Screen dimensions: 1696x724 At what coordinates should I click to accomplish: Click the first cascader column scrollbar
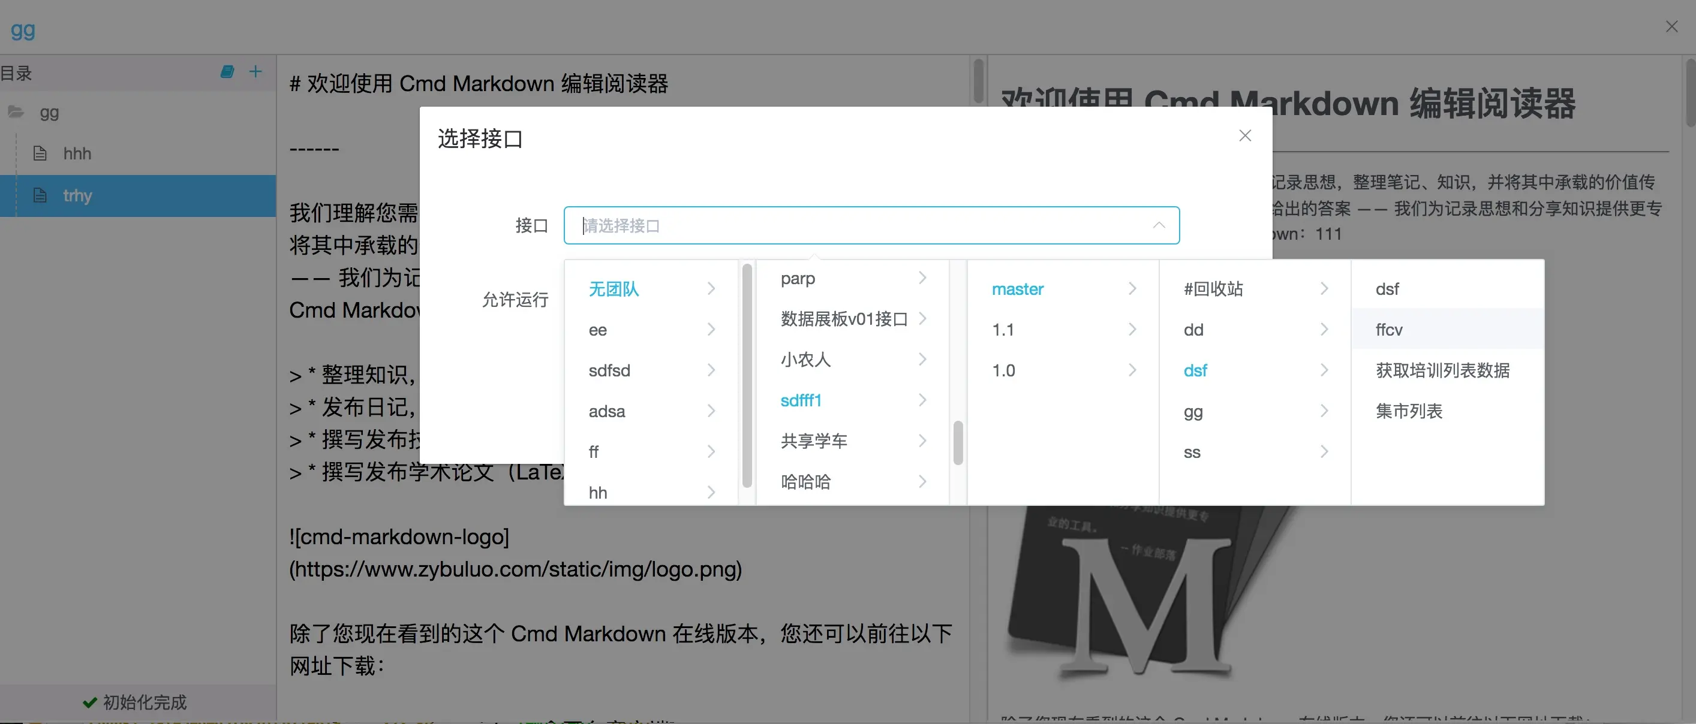pyautogui.click(x=747, y=375)
